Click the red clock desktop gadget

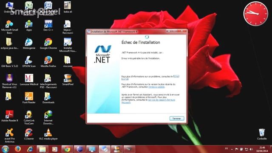tap(256, 14)
